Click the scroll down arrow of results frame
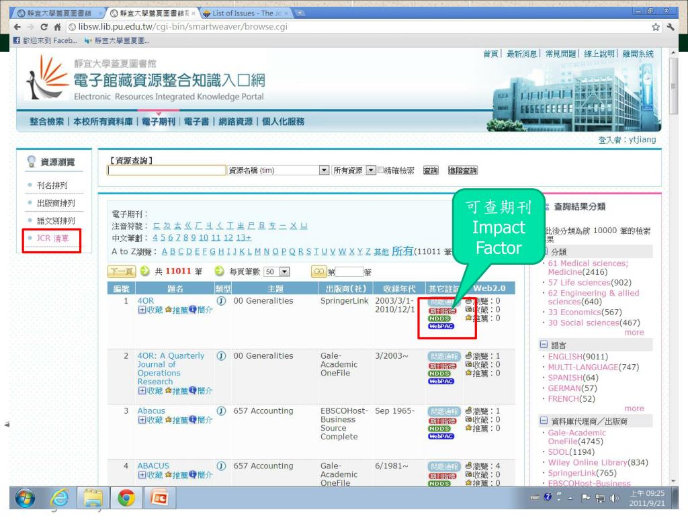Viewport: 688px width, 516px height. (x=673, y=481)
